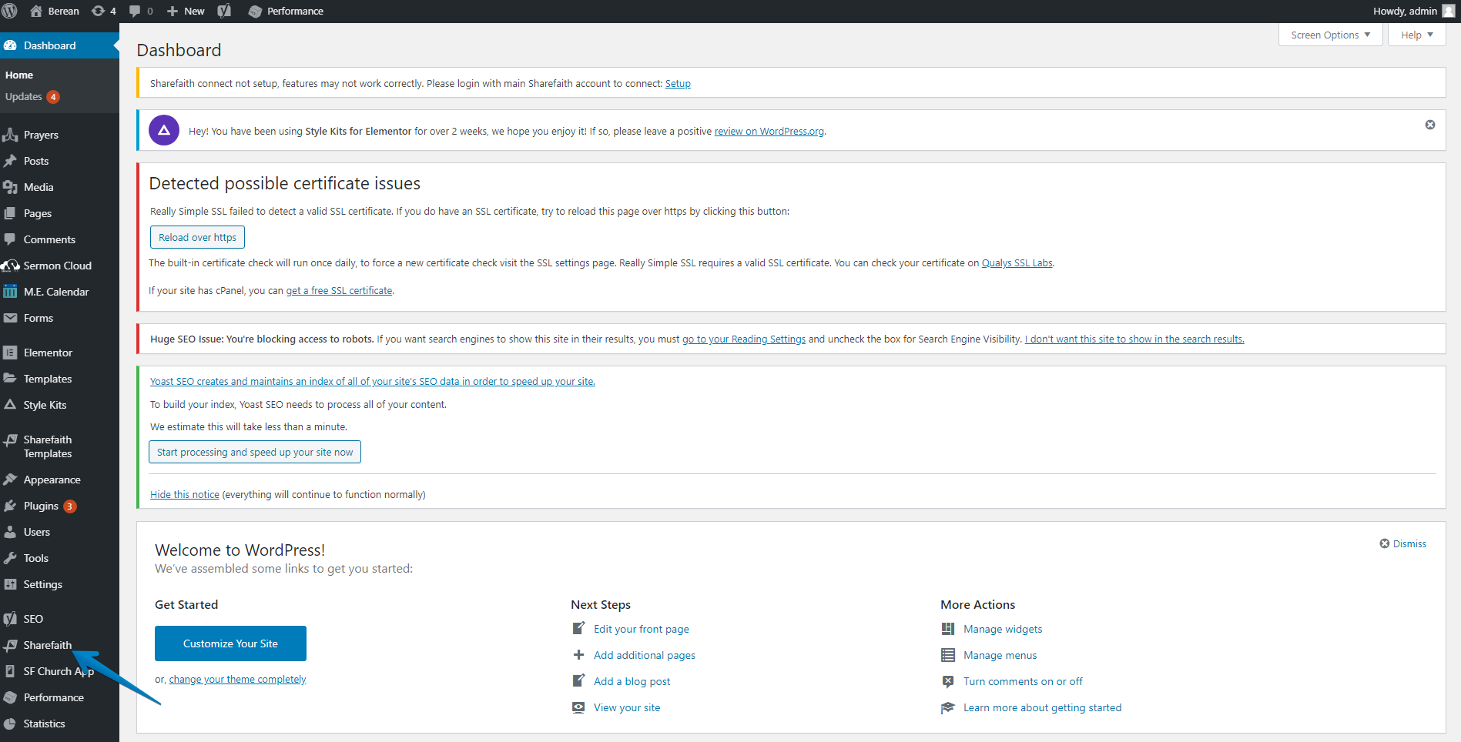Open the M.E. Calendar menu

[x=55, y=292]
